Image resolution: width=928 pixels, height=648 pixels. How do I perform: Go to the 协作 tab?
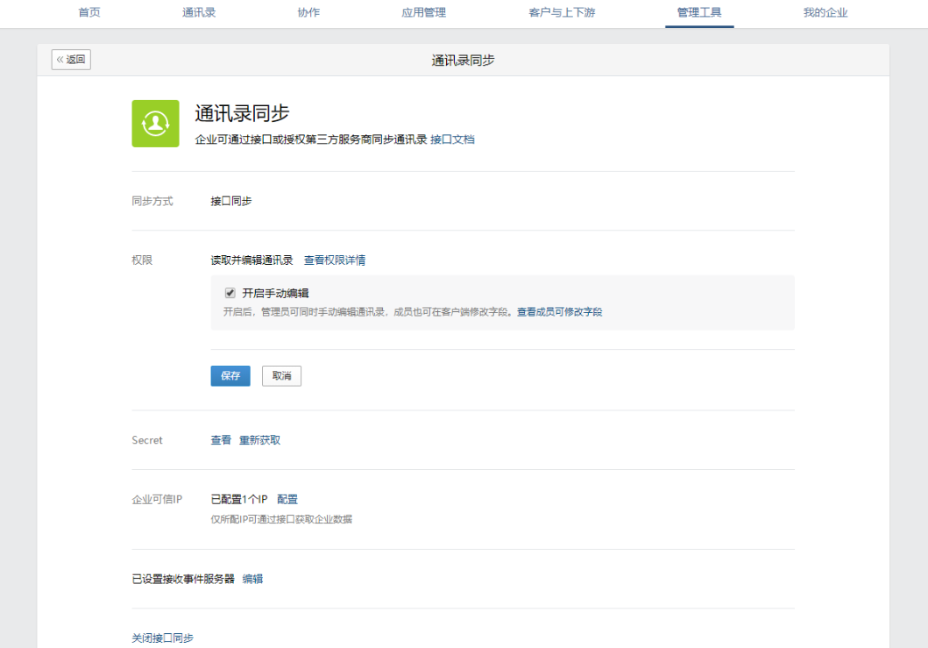pos(308,13)
